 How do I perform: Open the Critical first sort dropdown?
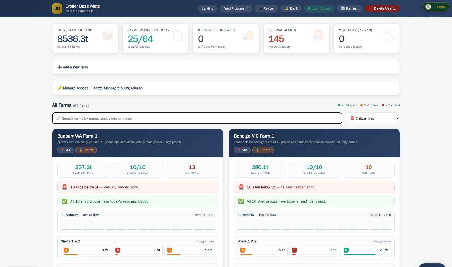pyautogui.click(x=373, y=118)
